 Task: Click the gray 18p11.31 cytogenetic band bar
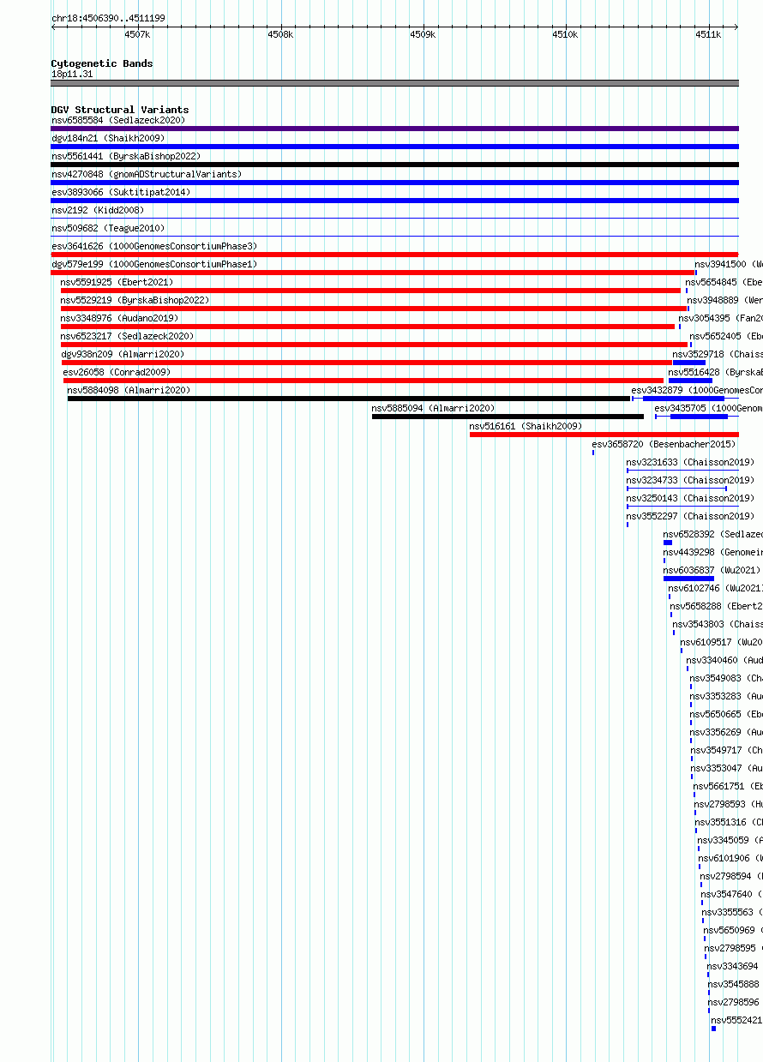[x=395, y=83]
